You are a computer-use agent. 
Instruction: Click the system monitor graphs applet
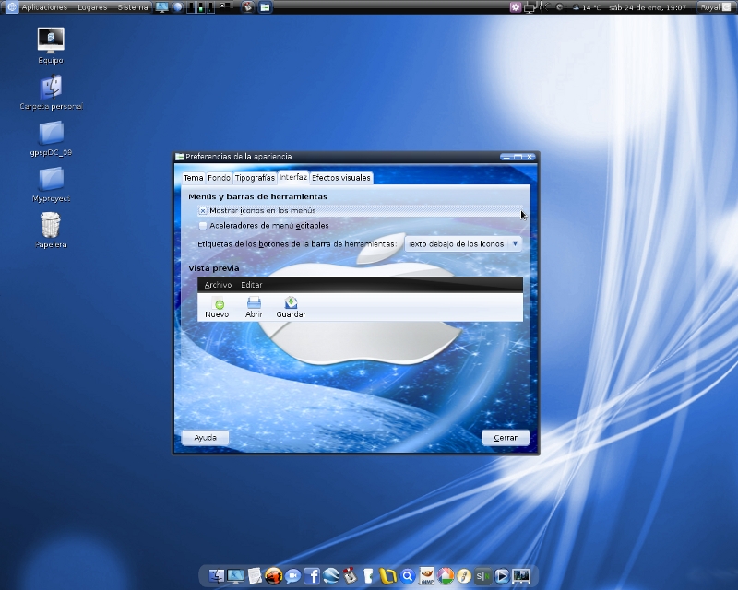201,7
